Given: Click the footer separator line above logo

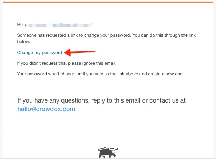Looking at the screenshot, I should point(108,134).
